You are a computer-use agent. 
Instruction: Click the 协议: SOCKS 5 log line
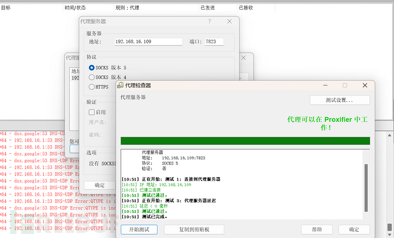coord(160,163)
